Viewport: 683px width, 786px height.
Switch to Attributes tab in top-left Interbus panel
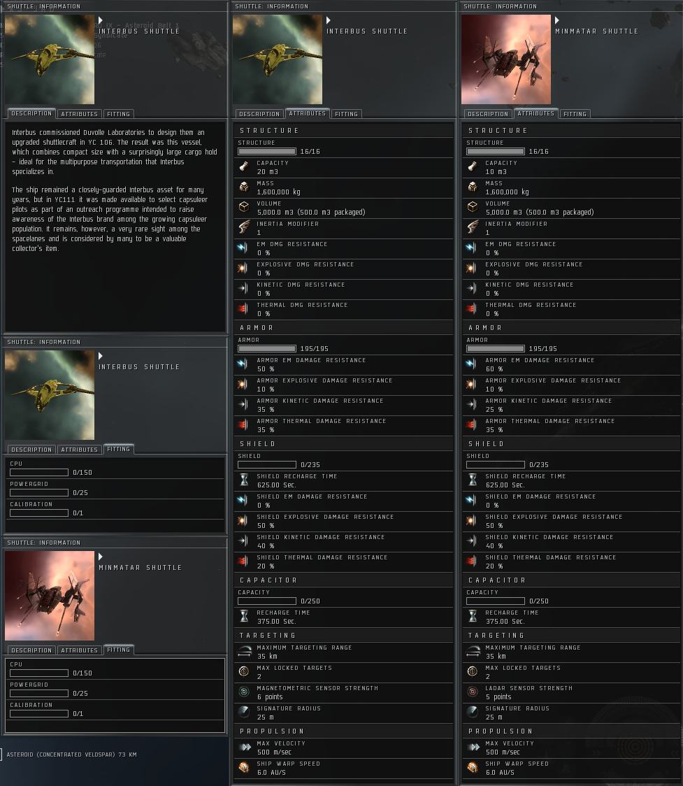pyautogui.click(x=79, y=114)
